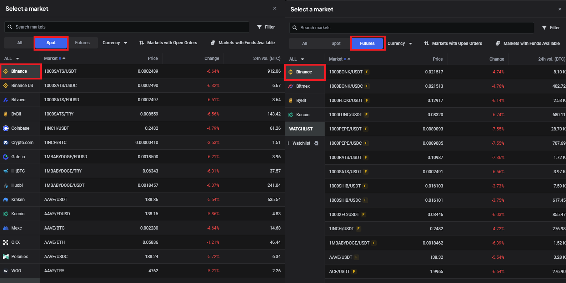This screenshot has height=283, width=566.
Task: Toggle Markets with Funds Available in left panel
Action: point(243,43)
